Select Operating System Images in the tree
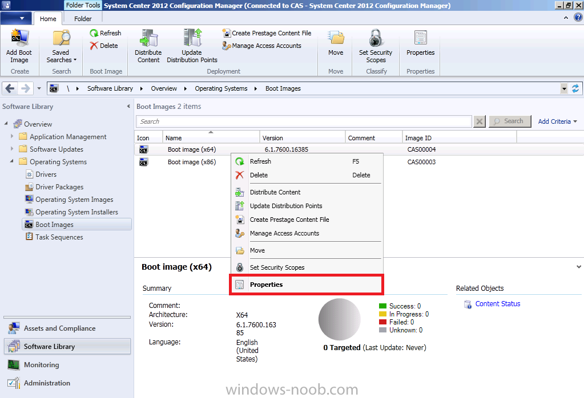The width and height of the screenshot is (584, 398). (x=74, y=200)
